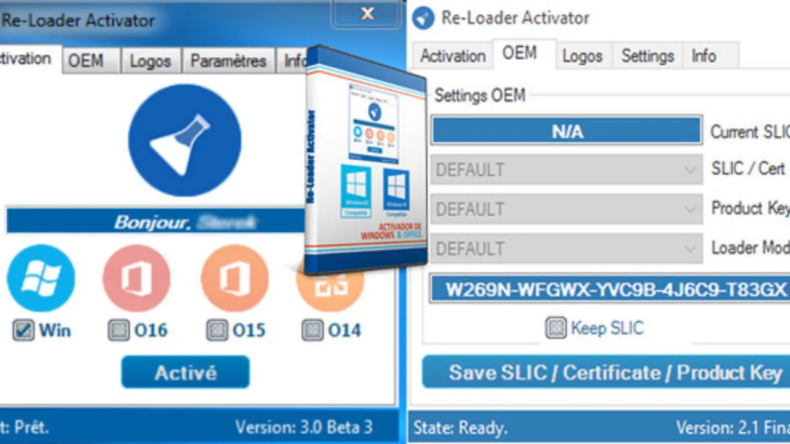Toggle the Keep SLIC checkbox

(x=555, y=327)
